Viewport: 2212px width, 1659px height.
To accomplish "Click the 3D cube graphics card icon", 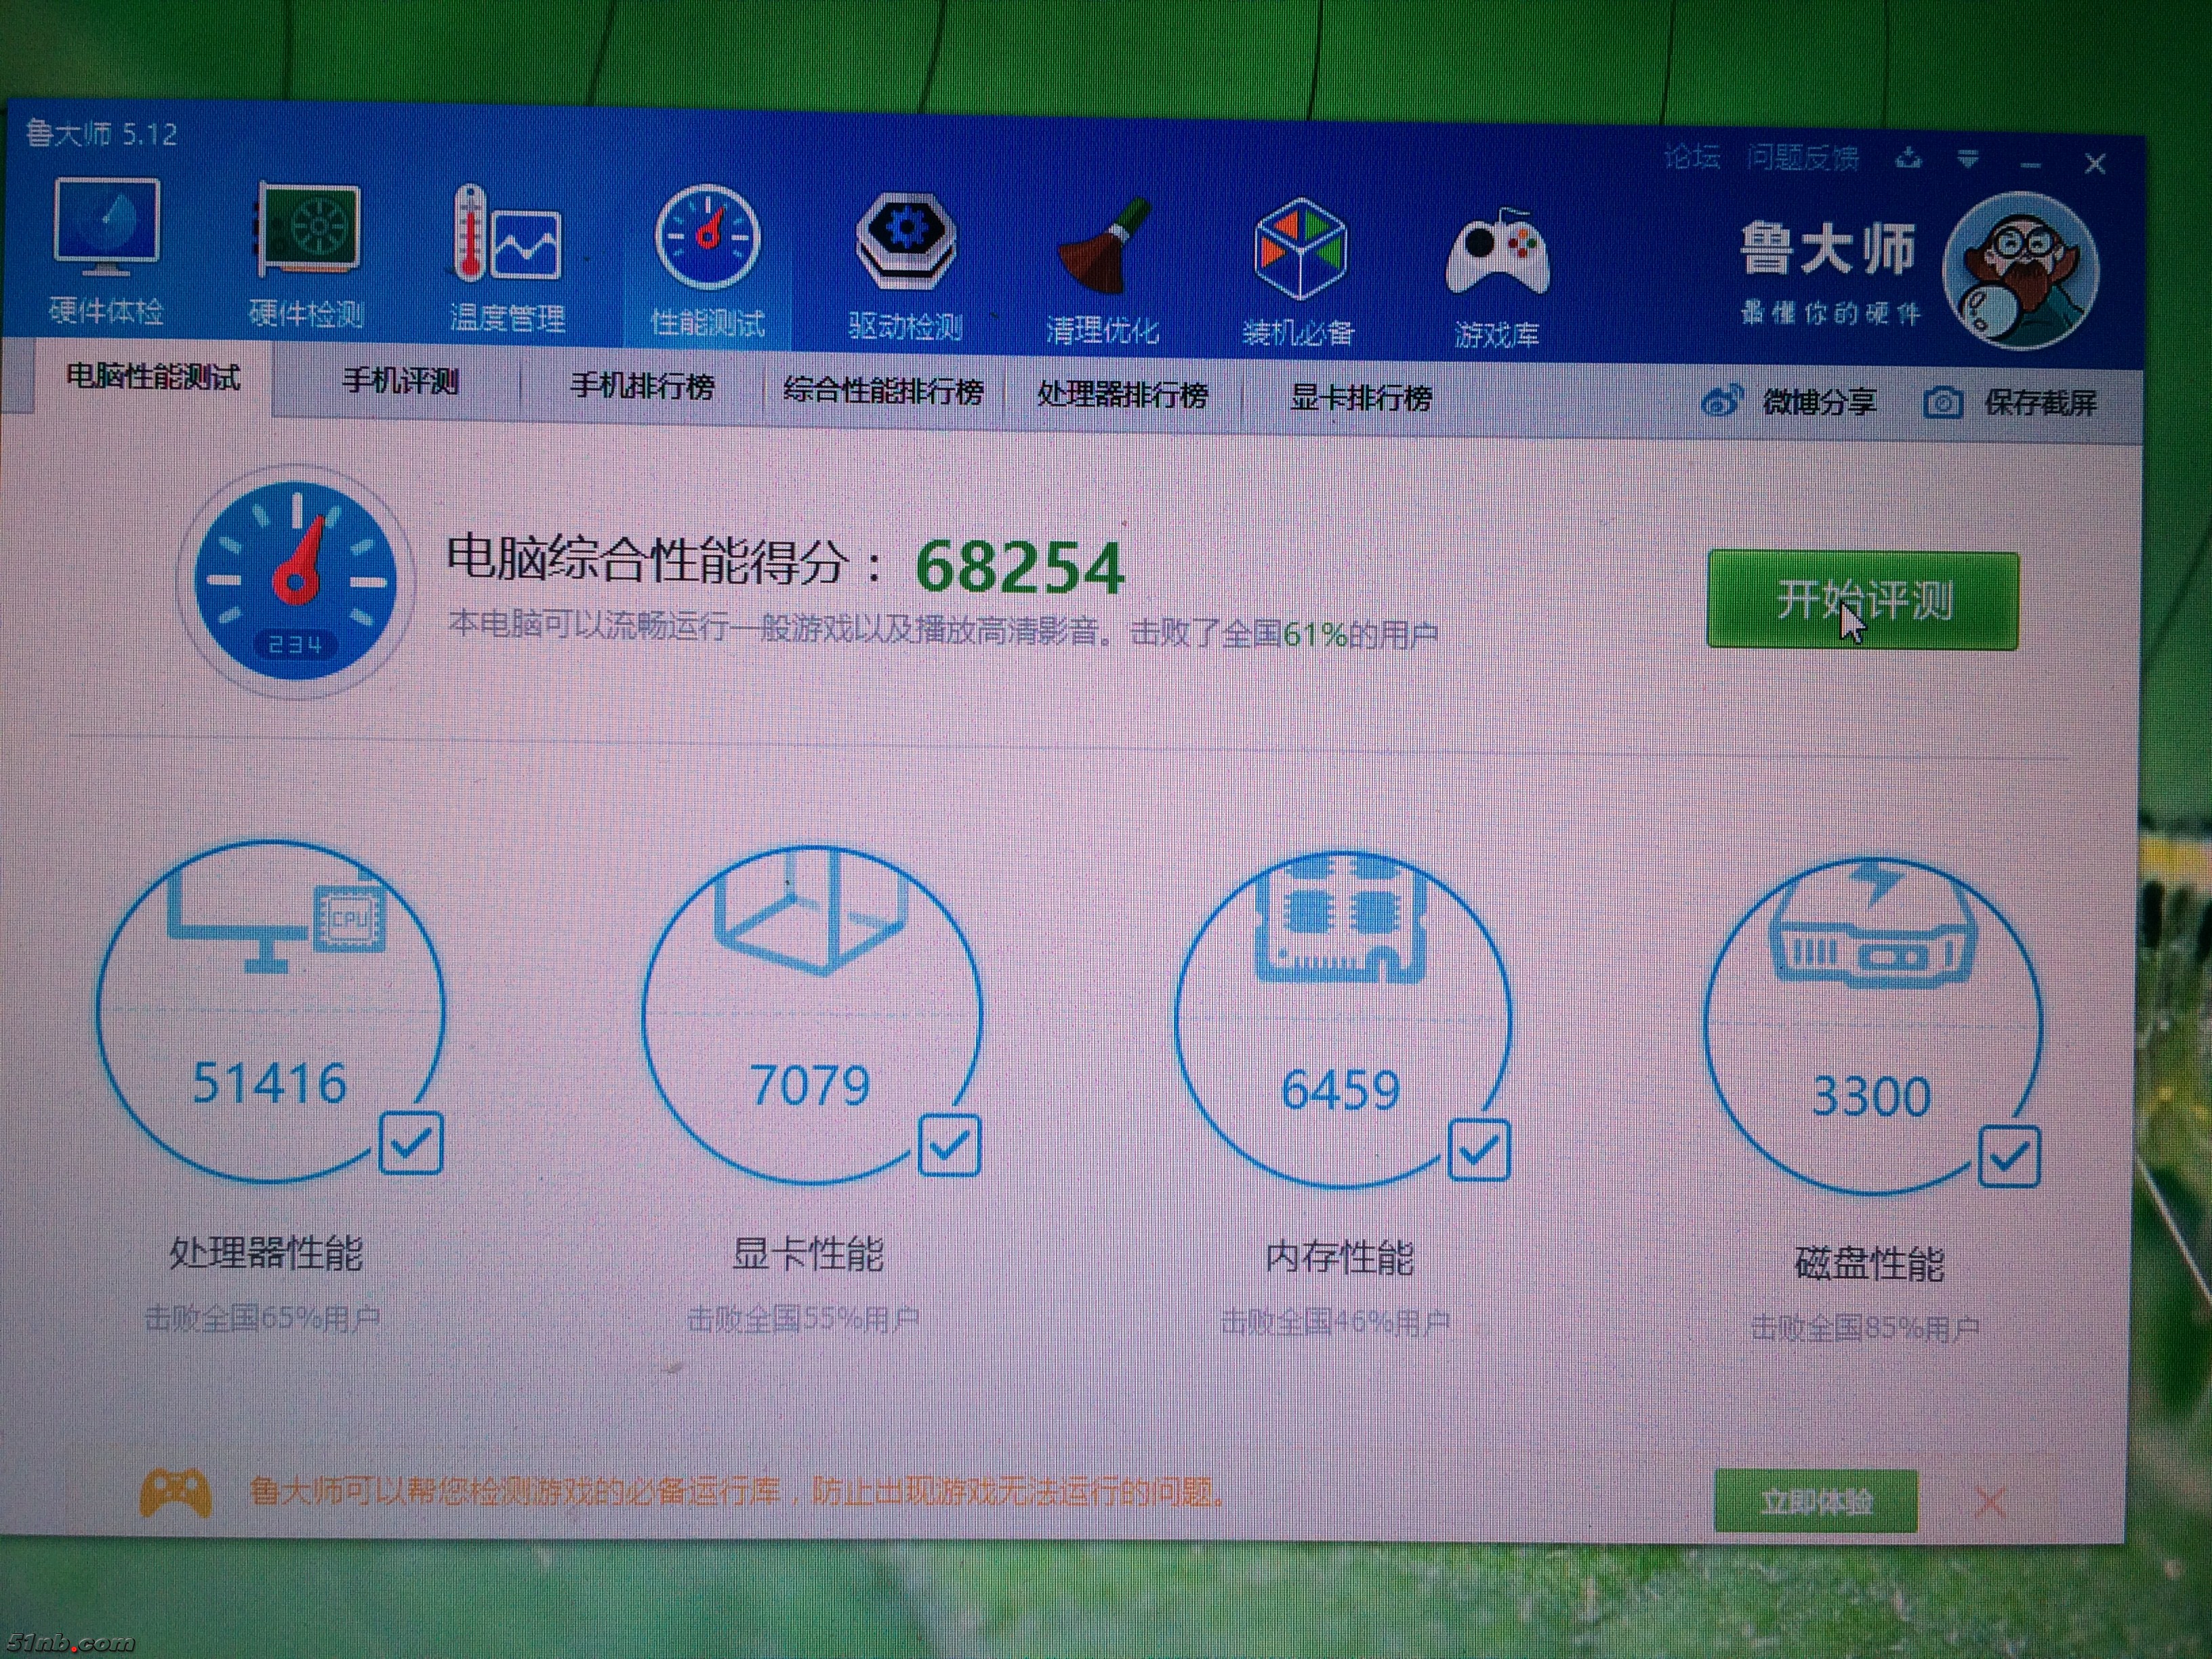I will [x=812, y=912].
